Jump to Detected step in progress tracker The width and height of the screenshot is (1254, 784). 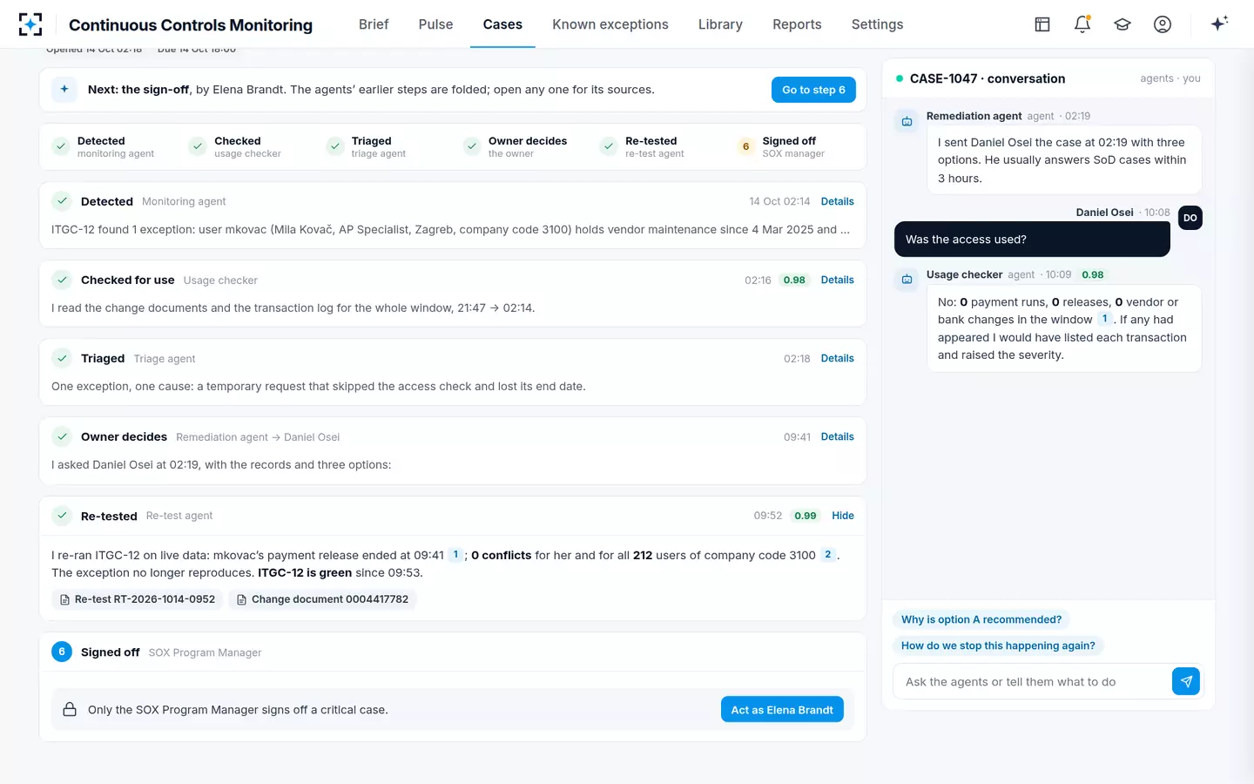click(x=103, y=146)
